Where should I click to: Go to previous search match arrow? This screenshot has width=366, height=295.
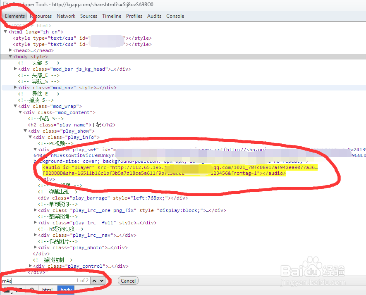click(94, 281)
